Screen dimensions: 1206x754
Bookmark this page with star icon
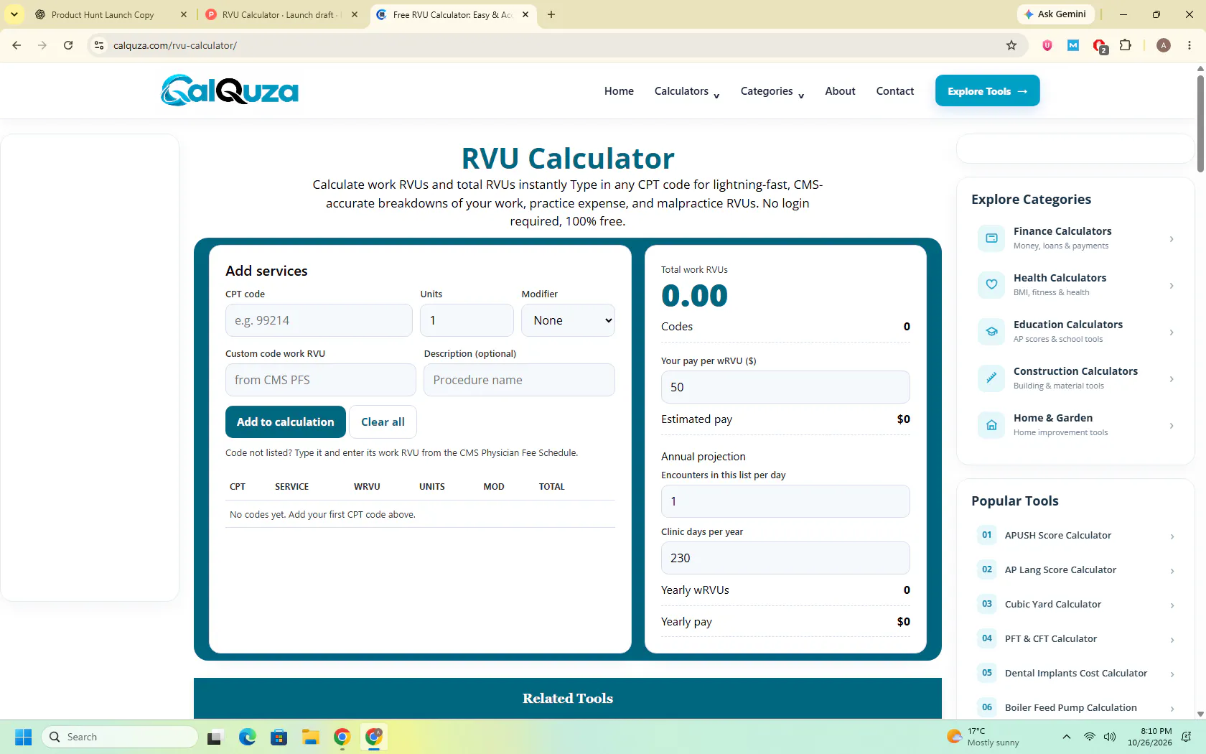1011,45
